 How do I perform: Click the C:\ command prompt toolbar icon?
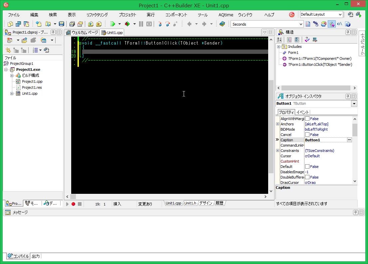tap(340, 24)
